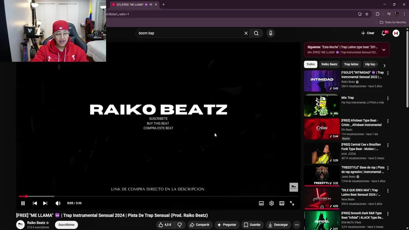This screenshot has height=230, width=409.
Task: Enter fullscreen mode
Action: click(292, 203)
